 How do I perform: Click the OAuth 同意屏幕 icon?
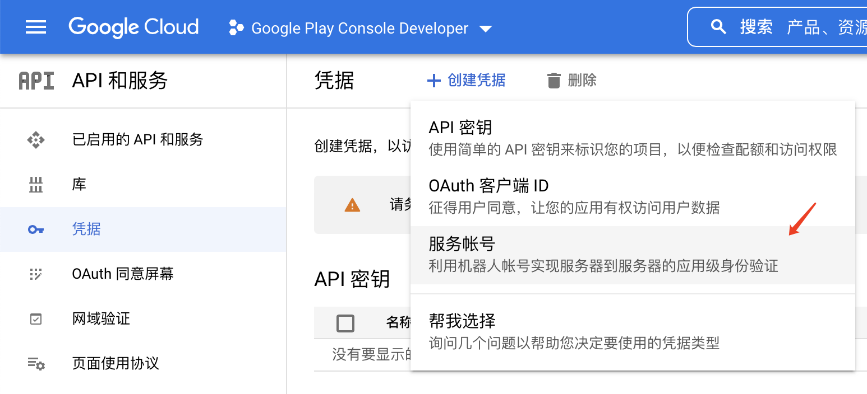pos(36,274)
